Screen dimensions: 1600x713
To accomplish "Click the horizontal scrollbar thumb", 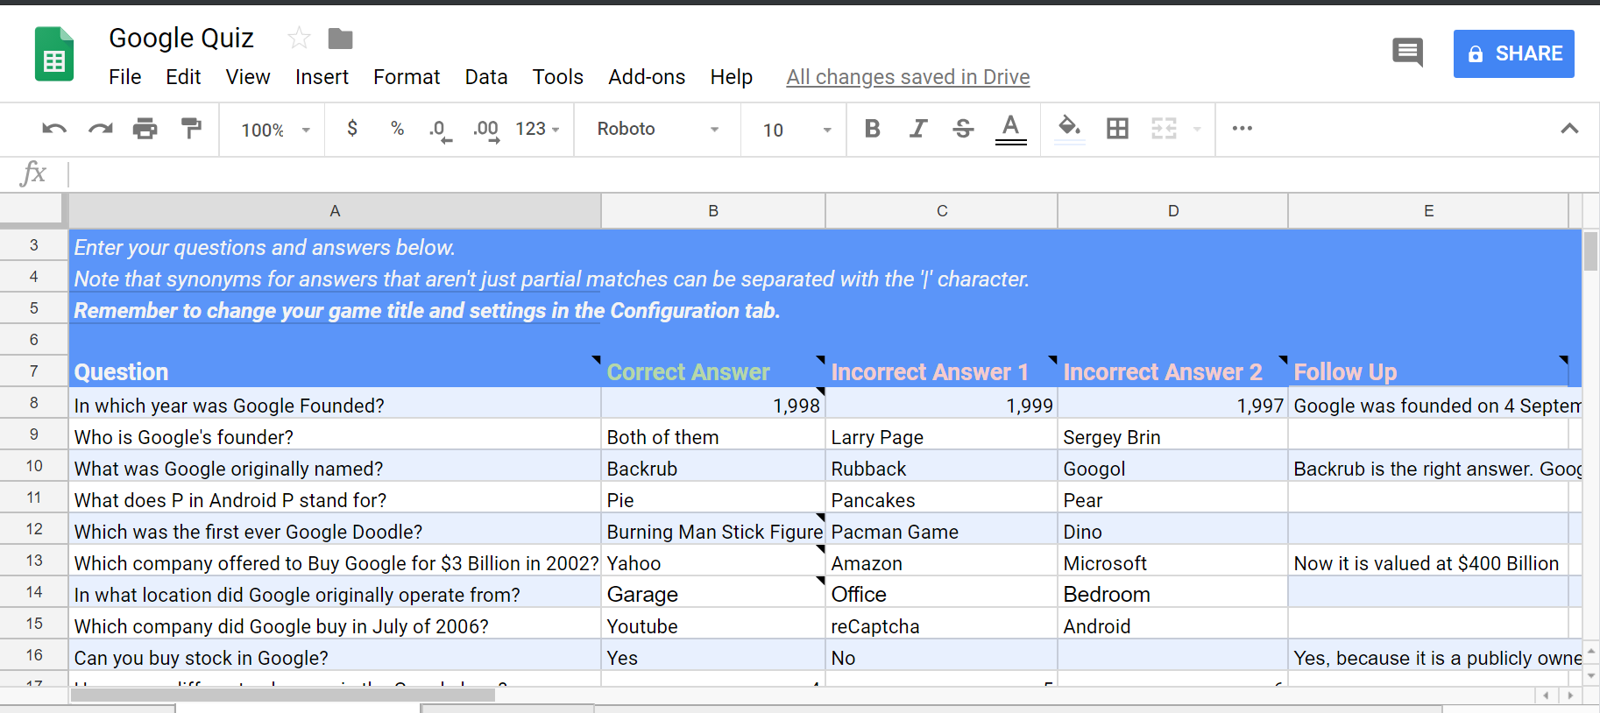I will (283, 695).
